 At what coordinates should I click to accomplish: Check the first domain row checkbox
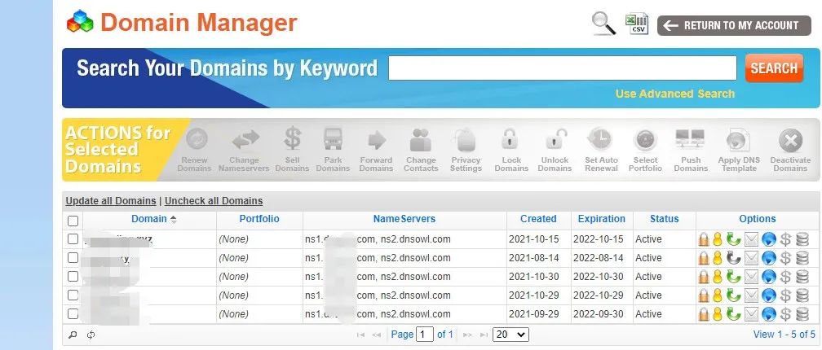(x=73, y=239)
